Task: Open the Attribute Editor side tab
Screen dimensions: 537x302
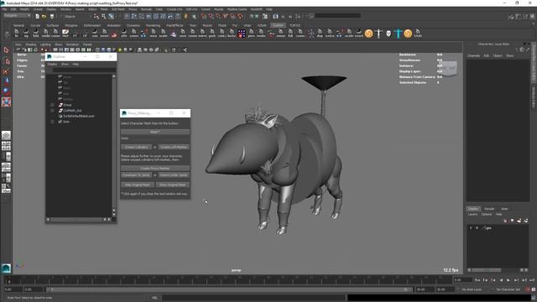Action: [534, 97]
